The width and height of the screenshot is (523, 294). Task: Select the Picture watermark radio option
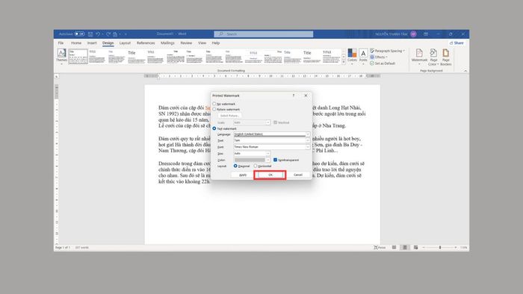(214, 109)
